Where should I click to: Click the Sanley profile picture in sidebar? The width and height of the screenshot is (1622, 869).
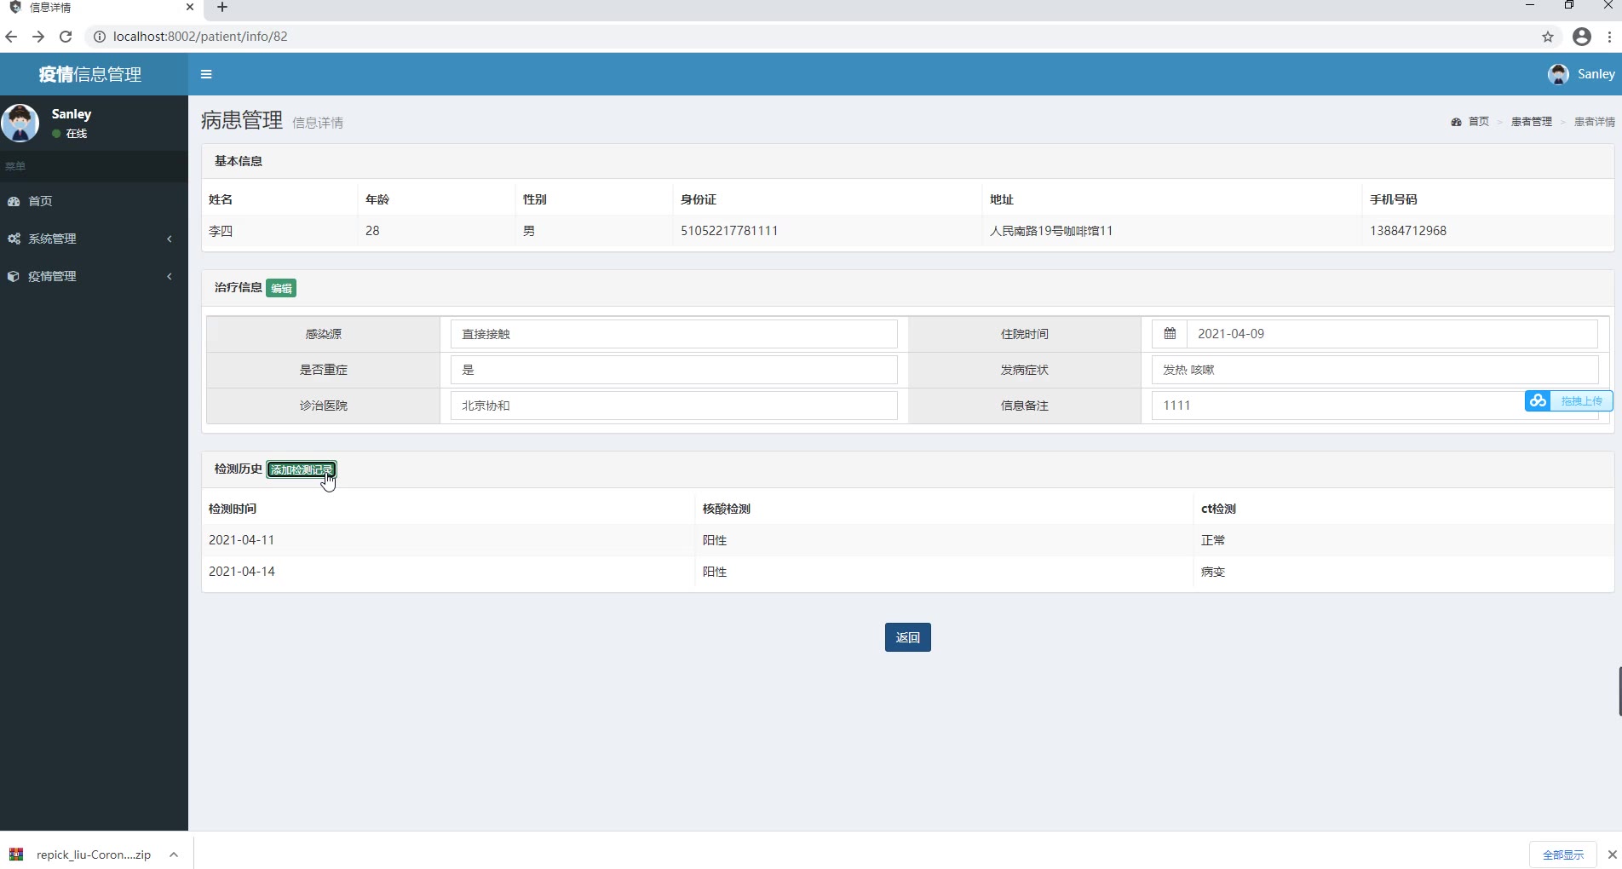click(20, 123)
